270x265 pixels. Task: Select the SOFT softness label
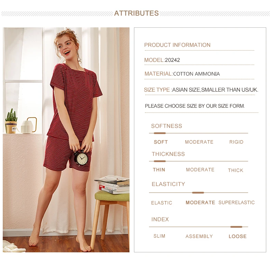[161, 142]
